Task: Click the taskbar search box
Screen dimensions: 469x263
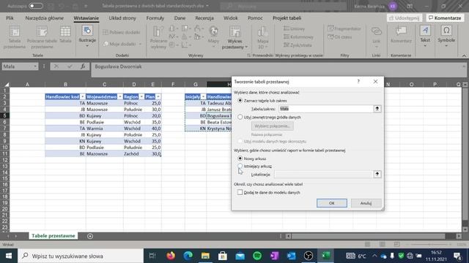Action: 81,256
